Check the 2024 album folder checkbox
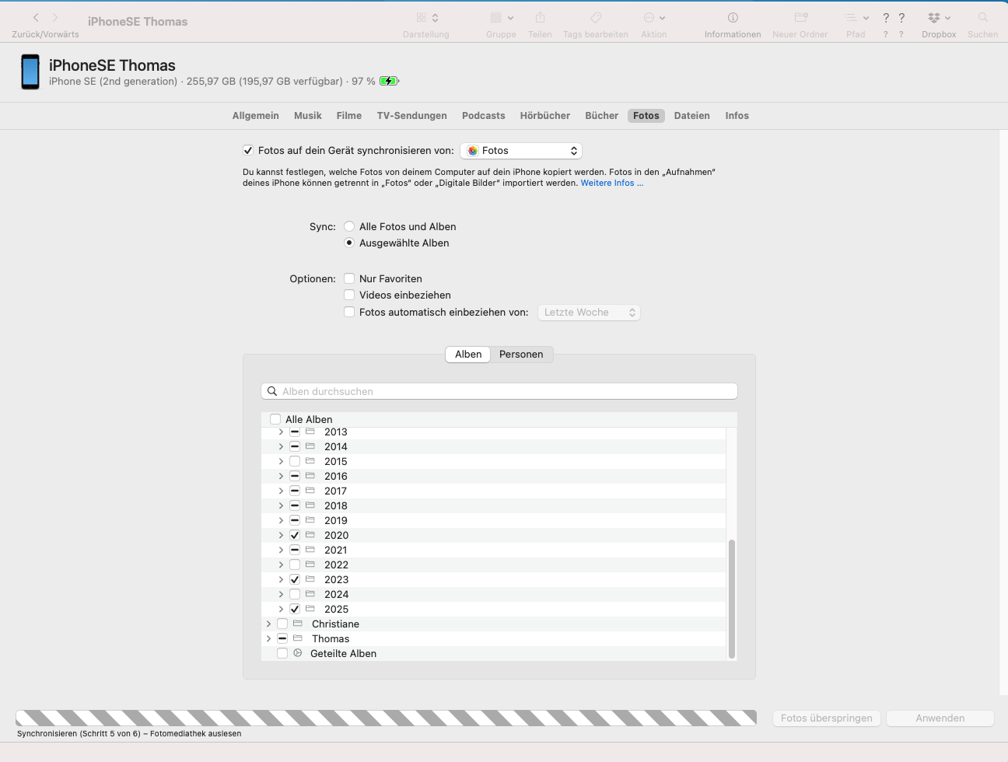The width and height of the screenshot is (1008, 762). 295,594
